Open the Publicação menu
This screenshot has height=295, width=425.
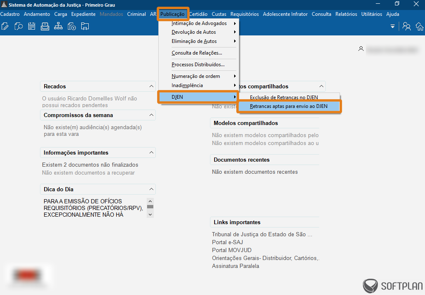[172, 14]
